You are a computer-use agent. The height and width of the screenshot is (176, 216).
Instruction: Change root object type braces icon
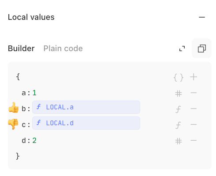coord(179,77)
